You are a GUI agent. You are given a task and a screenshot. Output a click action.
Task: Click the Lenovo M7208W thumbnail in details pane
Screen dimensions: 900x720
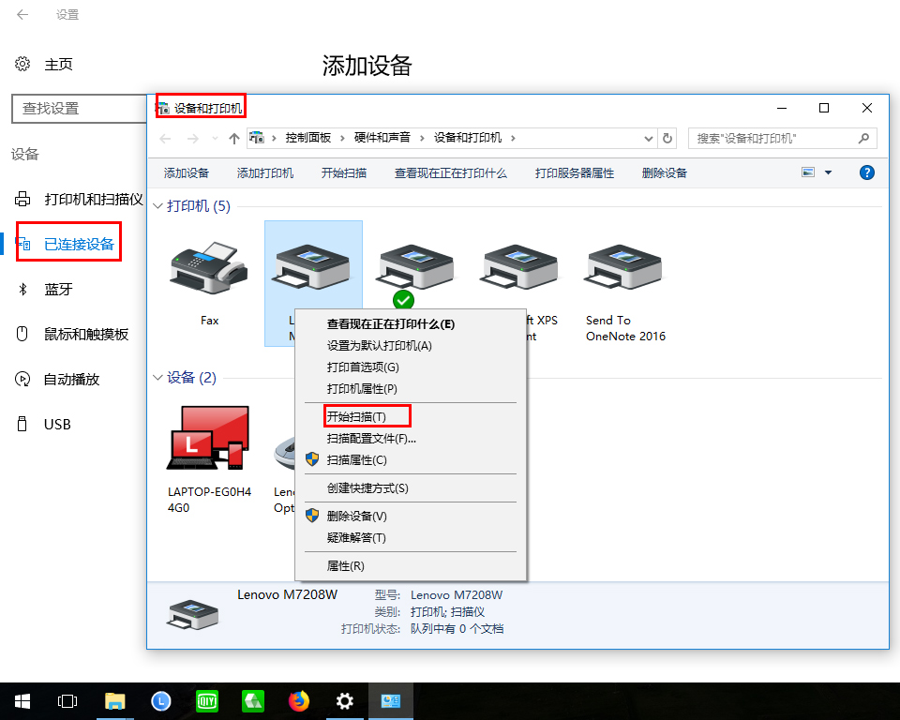coord(193,614)
